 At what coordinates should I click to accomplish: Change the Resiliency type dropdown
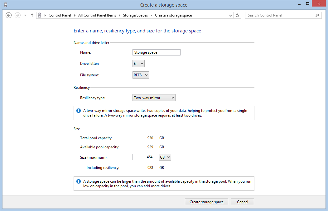tap(154, 98)
